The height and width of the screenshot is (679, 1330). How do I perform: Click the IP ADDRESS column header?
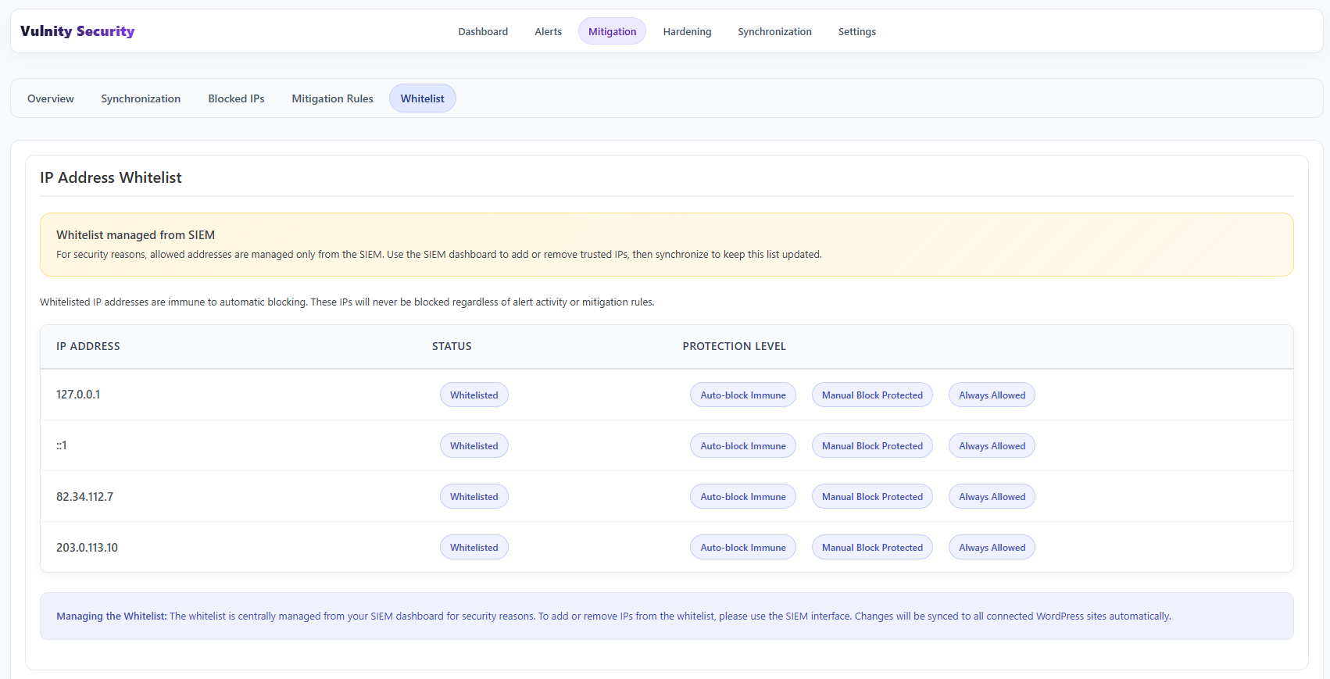tap(88, 346)
